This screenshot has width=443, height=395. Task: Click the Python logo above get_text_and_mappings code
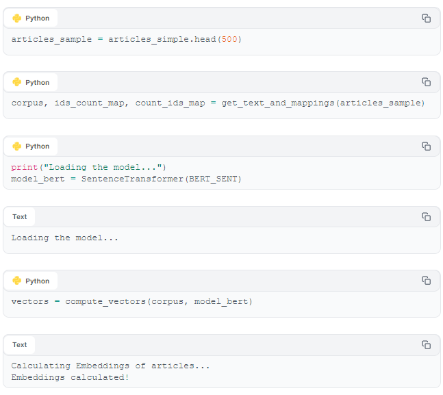[x=17, y=82]
